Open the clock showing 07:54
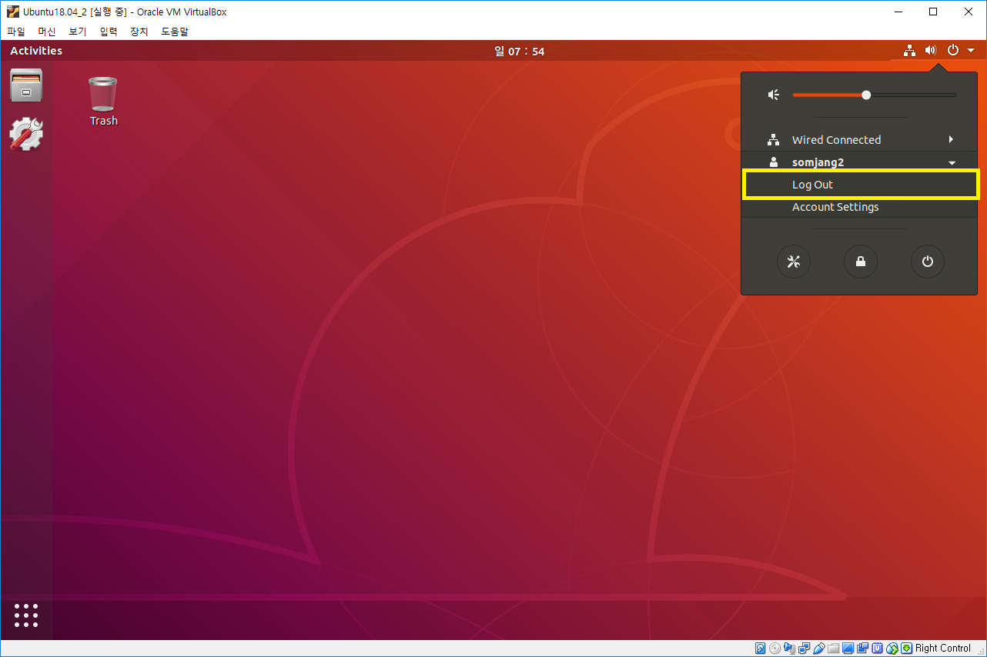987x657 pixels. [520, 52]
